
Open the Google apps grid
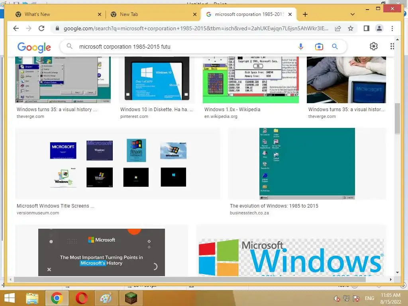[392, 46]
